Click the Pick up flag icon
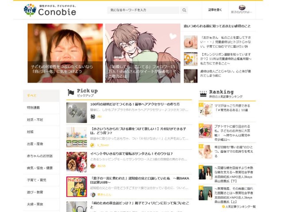The width and height of the screenshot is (283, 212). click(x=71, y=93)
